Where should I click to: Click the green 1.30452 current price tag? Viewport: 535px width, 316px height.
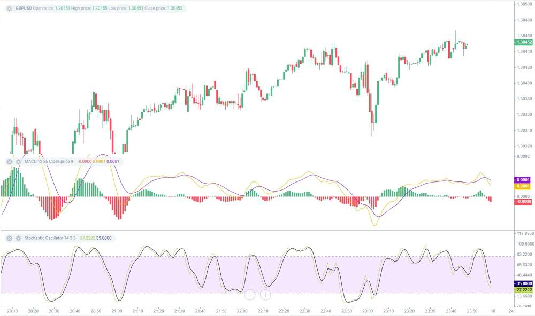523,42
